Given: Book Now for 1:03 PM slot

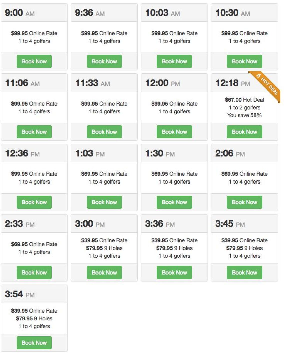Looking at the screenshot, I should pyautogui.click(x=104, y=202).
